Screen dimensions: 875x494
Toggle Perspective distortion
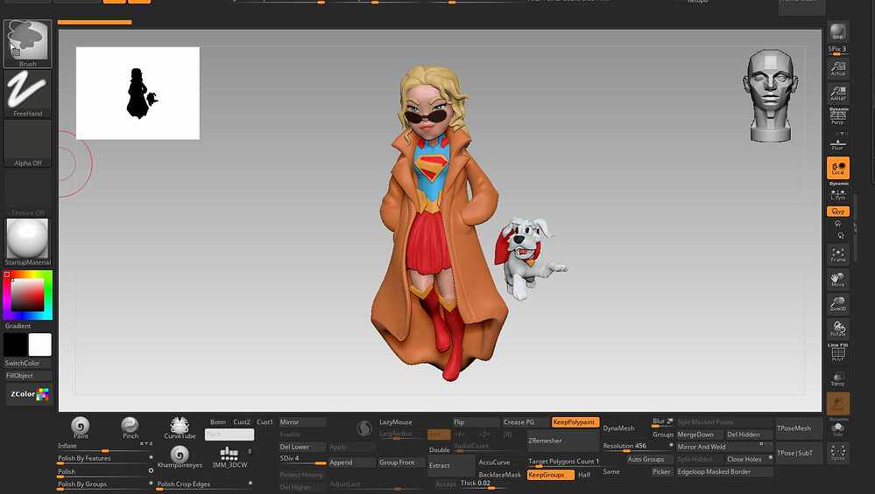coord(837,115)
